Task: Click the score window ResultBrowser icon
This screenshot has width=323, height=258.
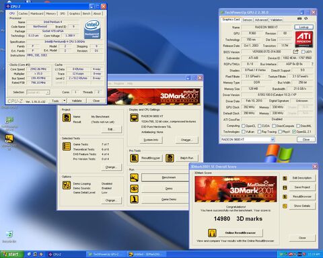Action: [285, 197]
